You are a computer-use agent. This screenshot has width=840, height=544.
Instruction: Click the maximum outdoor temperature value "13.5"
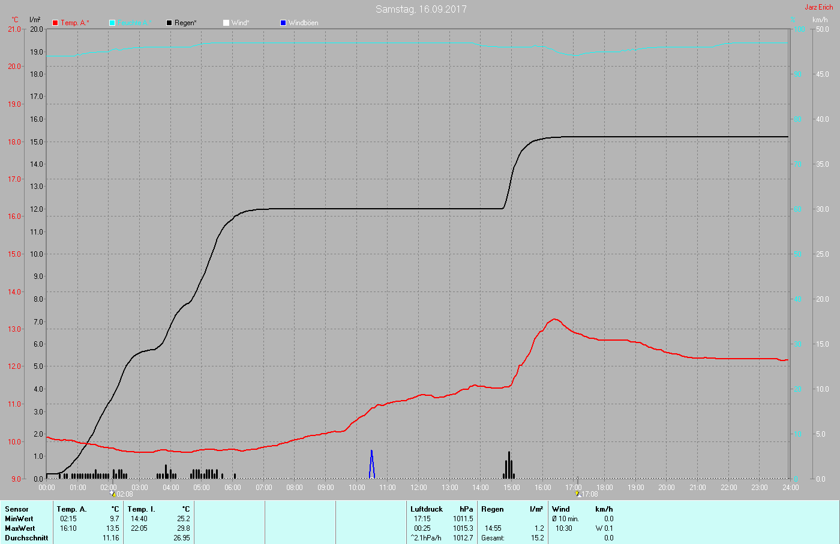pyautogui.click(x=113, y=528)
